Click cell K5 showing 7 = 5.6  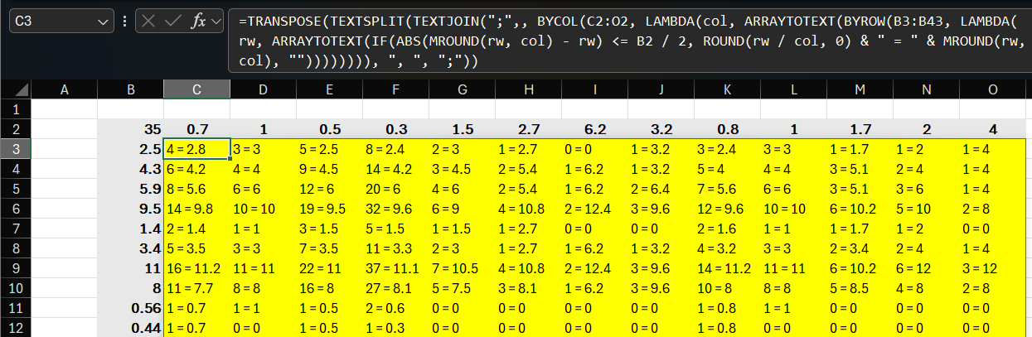[727, 189]
